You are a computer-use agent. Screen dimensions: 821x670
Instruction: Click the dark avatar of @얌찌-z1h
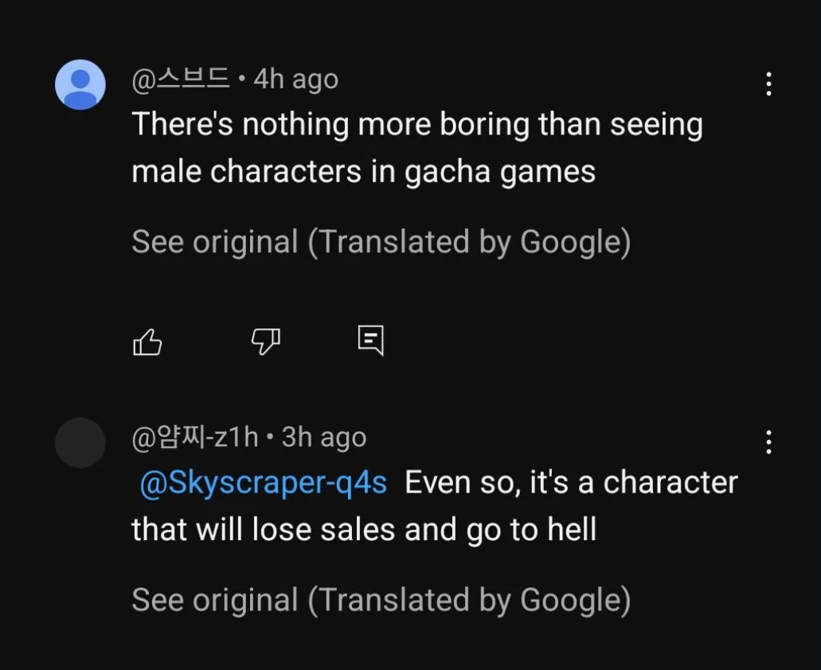coord(80,442)
